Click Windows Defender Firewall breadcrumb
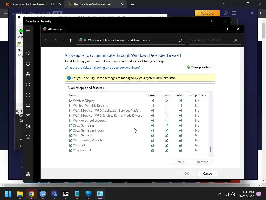 click(107, 40)
